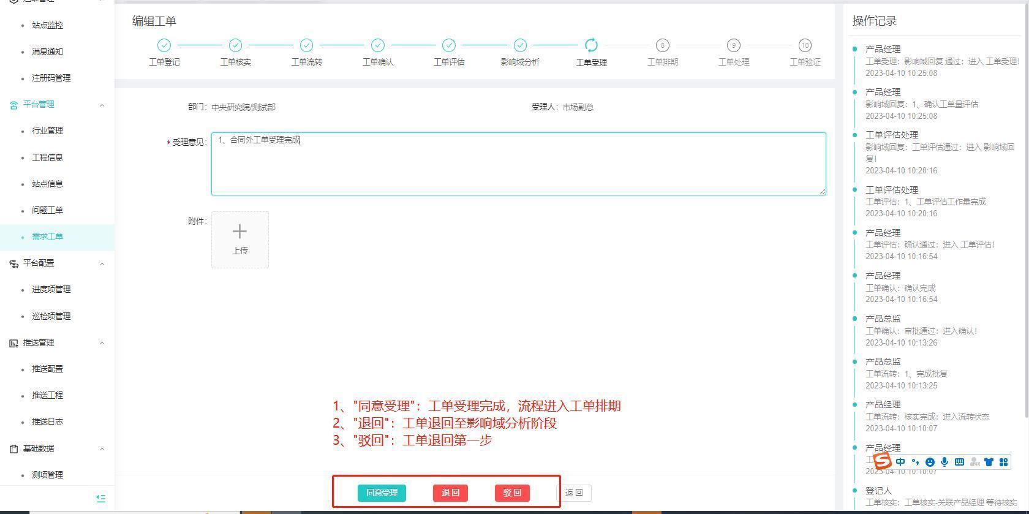Click the 工单受理 current step icon

591,45
